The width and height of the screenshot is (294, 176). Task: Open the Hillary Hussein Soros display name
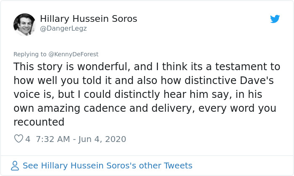click(x=89, y=19)
